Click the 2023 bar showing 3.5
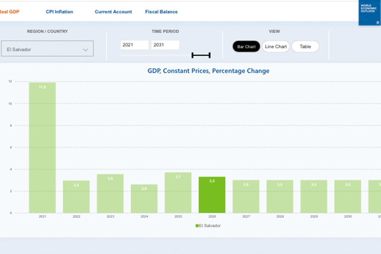381x254 pixels. (110, 193)
